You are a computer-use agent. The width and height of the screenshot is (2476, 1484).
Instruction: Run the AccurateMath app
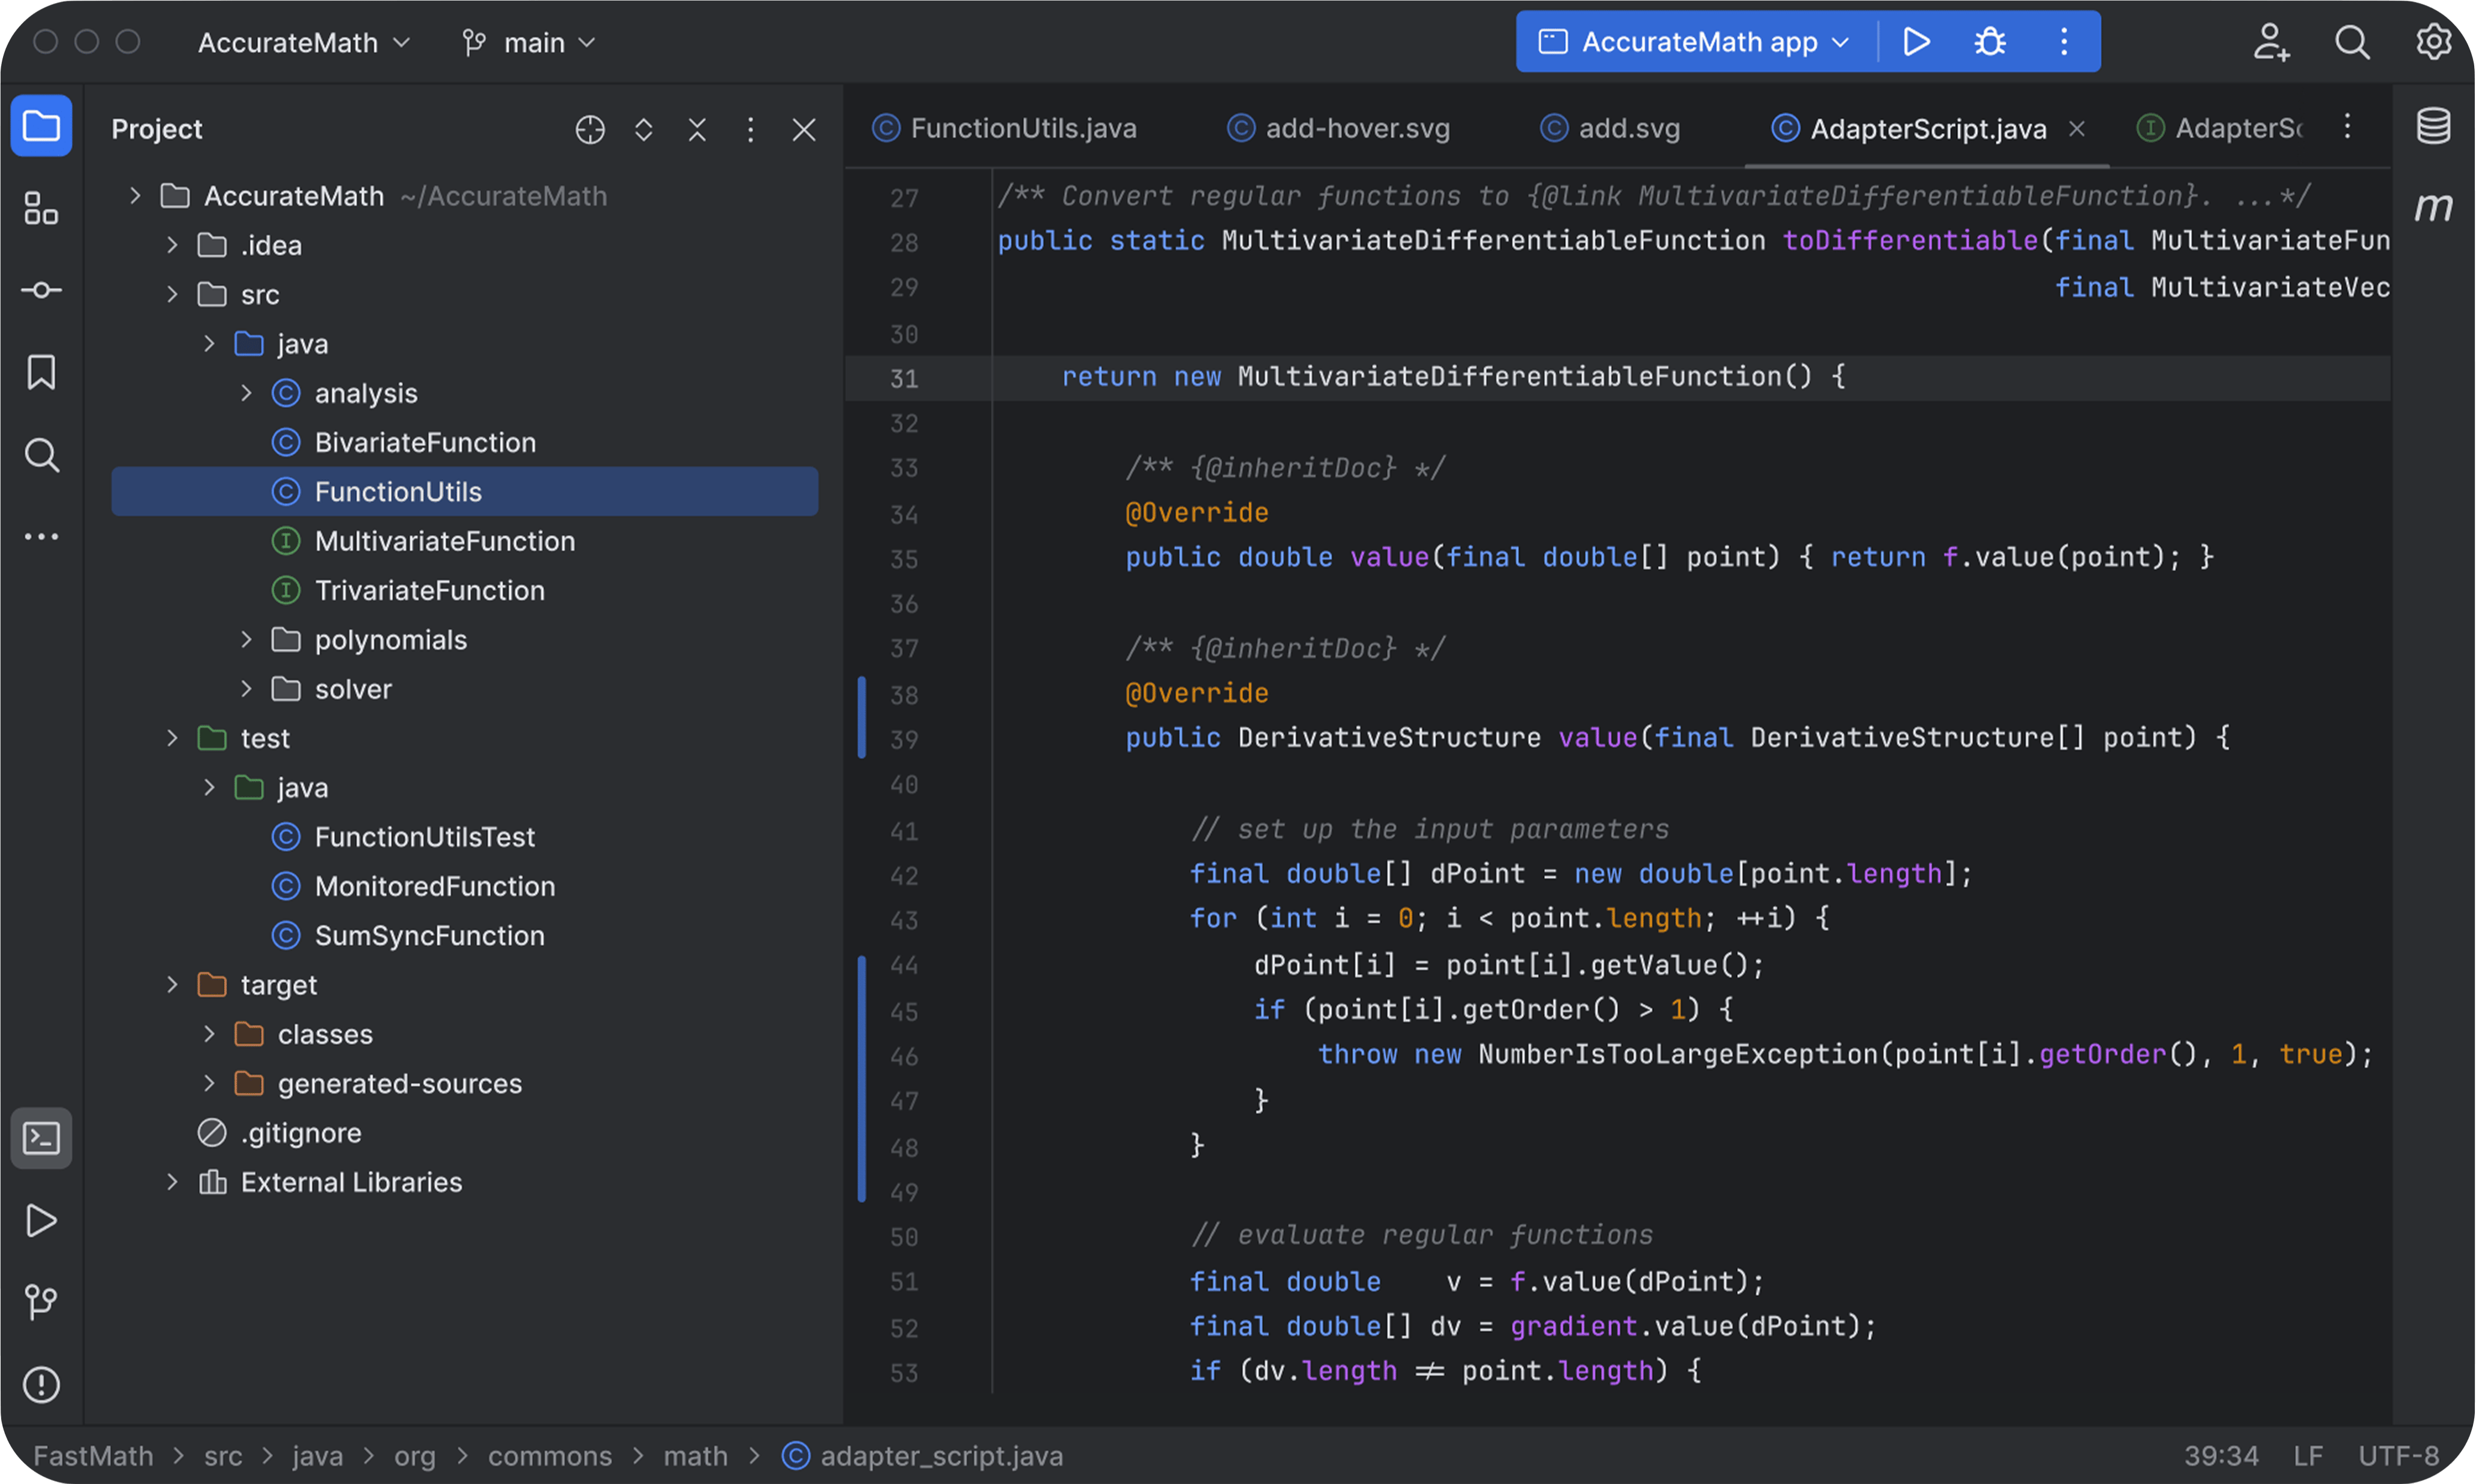(1916, 42)
